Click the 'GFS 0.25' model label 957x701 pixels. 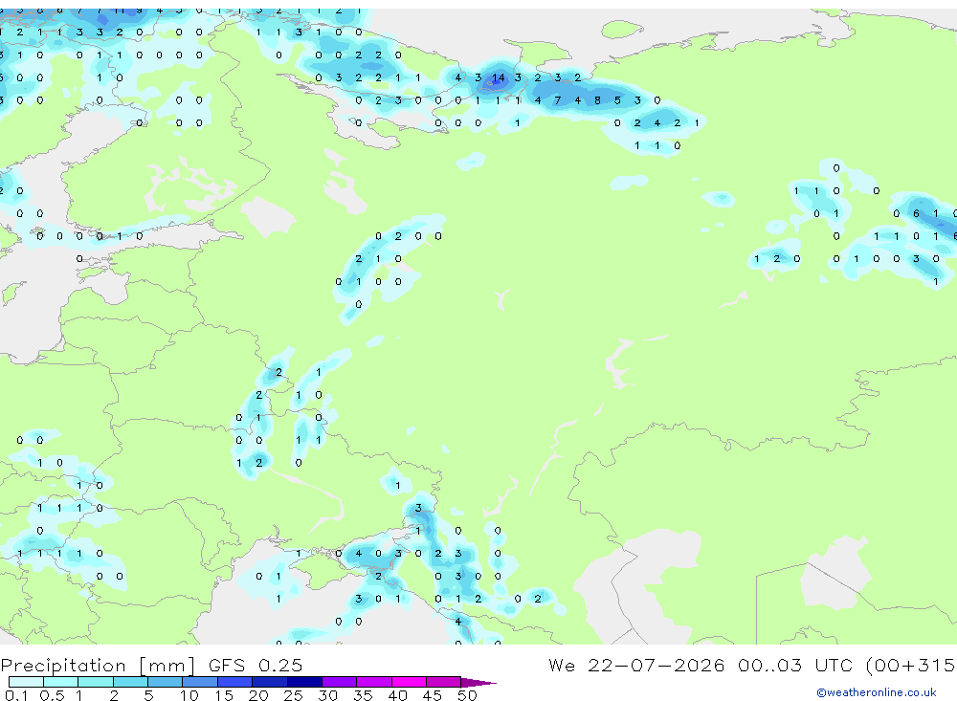256,665
